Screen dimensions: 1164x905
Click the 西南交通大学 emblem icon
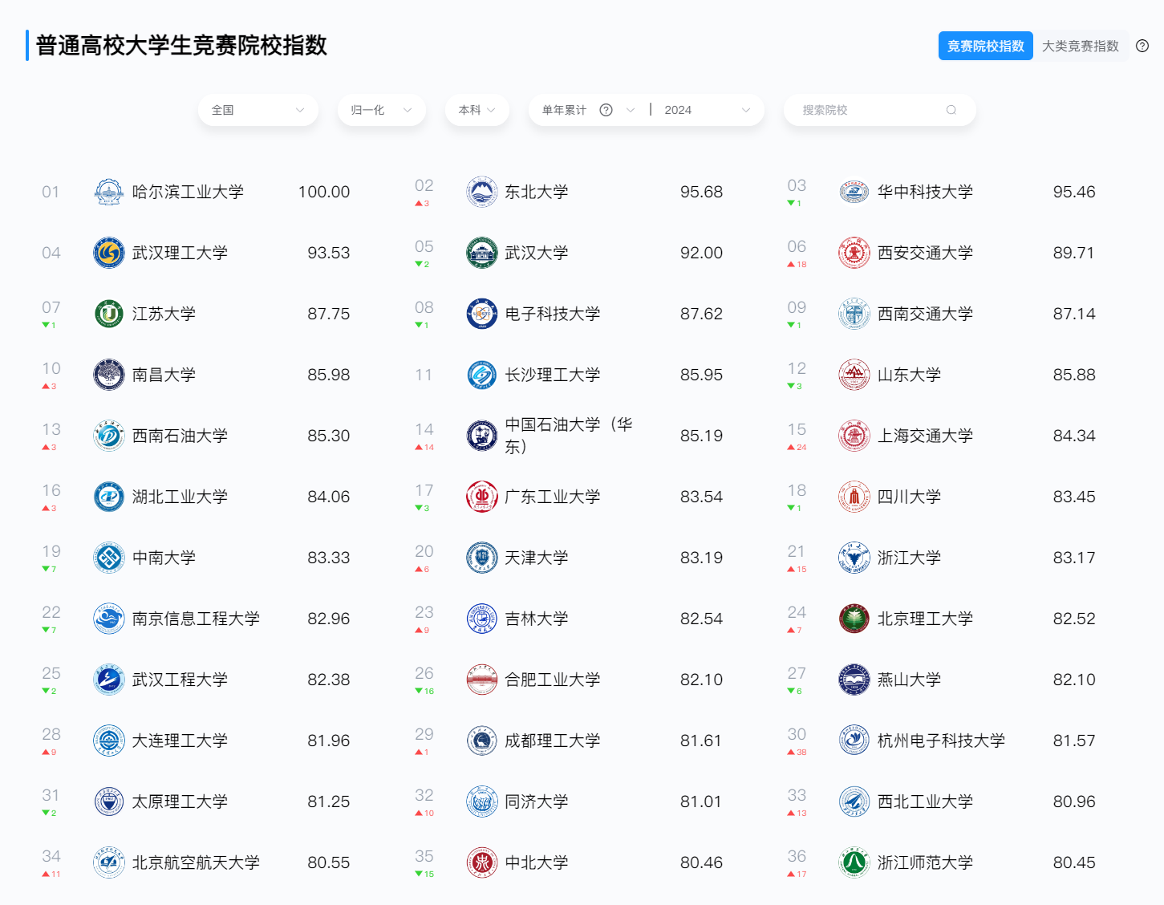point(854,314)
